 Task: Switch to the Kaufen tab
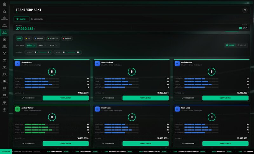coord(22,19)
